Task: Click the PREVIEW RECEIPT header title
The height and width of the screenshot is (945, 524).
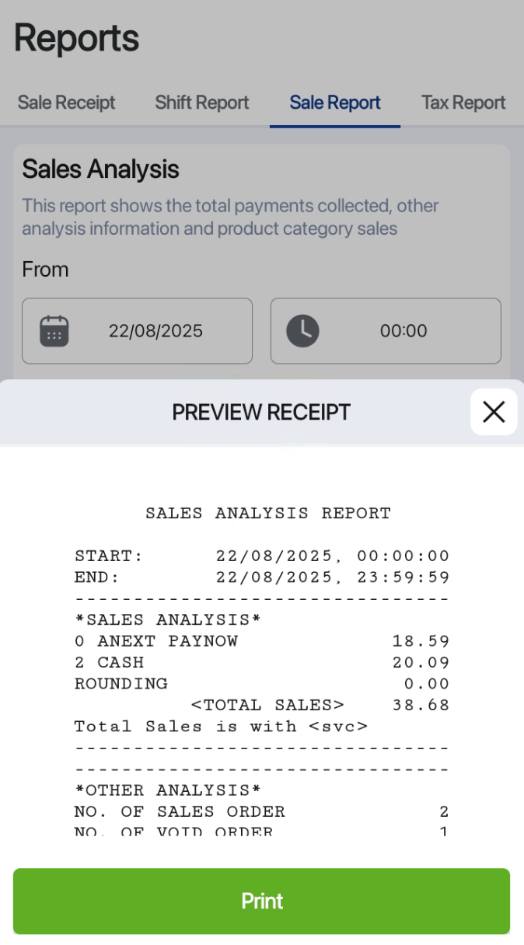Action: (x=261, y=412)
